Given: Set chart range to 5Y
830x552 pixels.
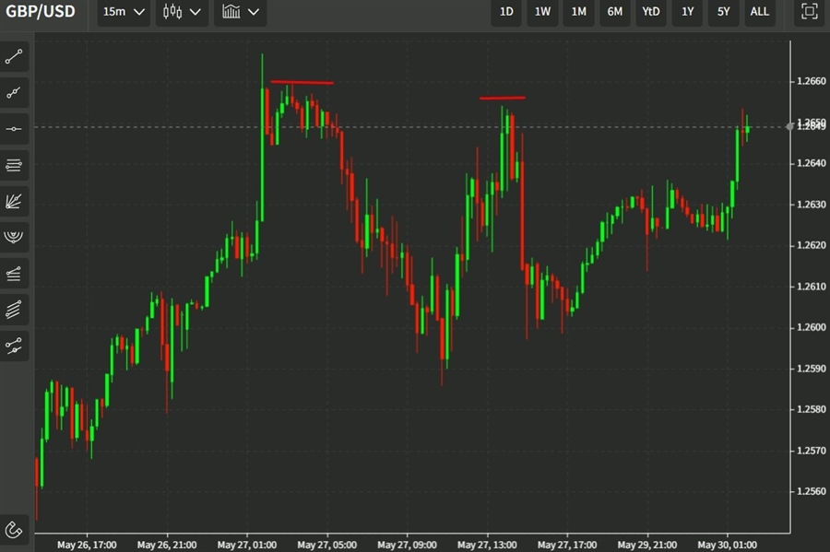Looking at the screenshot, I should (x=724, y=12).
